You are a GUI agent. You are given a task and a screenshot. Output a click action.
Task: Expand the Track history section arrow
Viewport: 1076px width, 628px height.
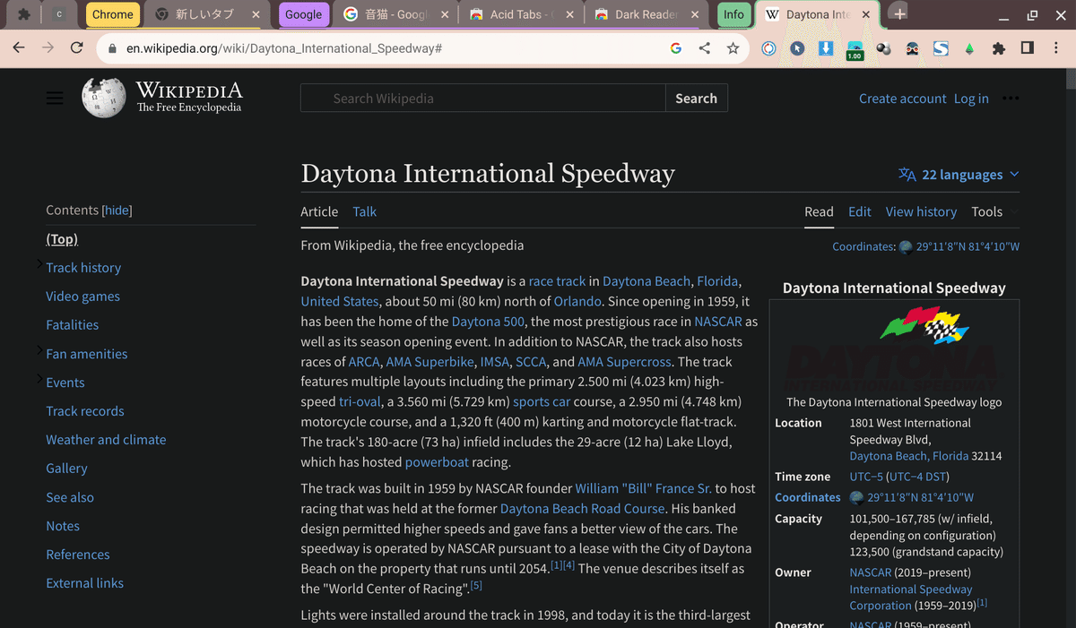[x=39, y=266]
